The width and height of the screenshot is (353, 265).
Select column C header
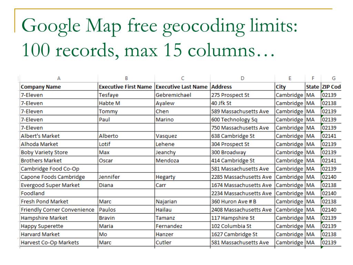tap(183, 78)
